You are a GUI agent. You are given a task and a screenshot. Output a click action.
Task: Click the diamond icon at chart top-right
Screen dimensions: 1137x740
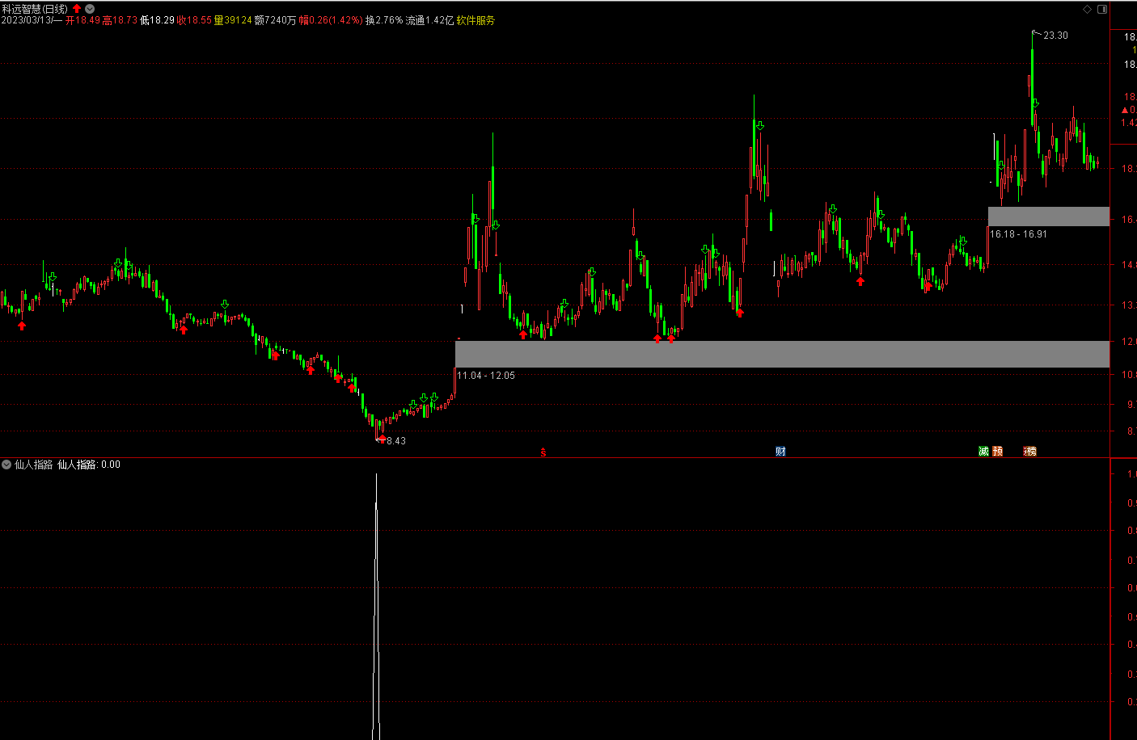(x=1088, y=10)
